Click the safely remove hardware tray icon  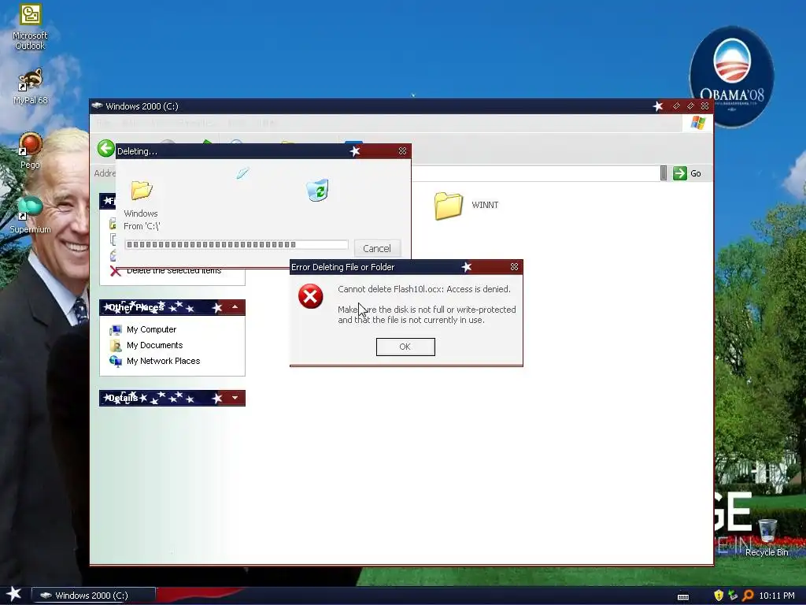(x=733, y=596)
